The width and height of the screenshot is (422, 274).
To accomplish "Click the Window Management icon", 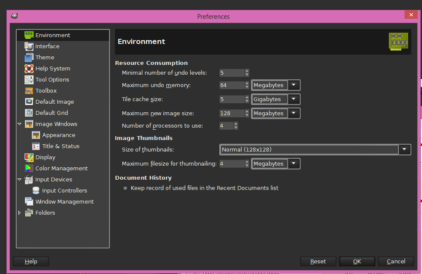I will pos(29,201).
